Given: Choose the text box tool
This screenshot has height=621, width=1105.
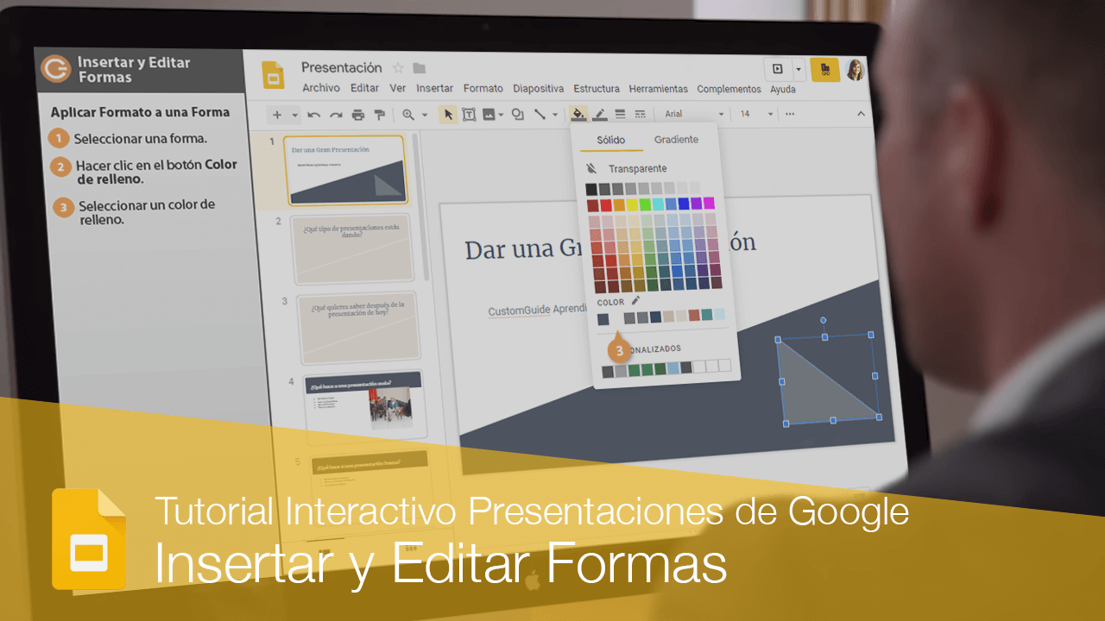Looking at the screenshot, I should click(469, 115).
